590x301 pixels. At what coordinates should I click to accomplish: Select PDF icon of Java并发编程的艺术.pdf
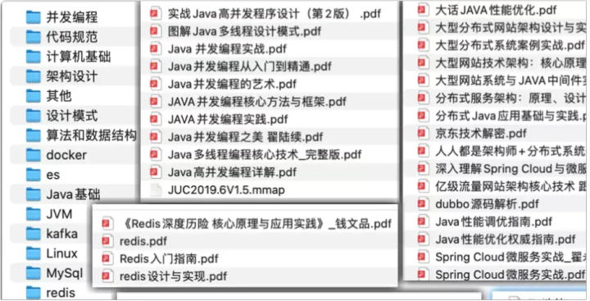click(154, 84)
